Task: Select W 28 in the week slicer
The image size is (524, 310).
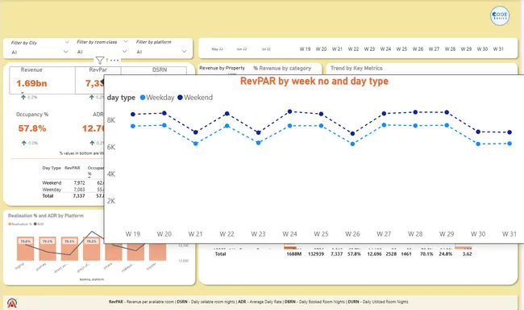Action: [450, 49]
